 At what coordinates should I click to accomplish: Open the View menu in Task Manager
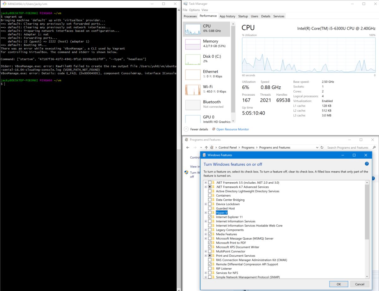205,10
